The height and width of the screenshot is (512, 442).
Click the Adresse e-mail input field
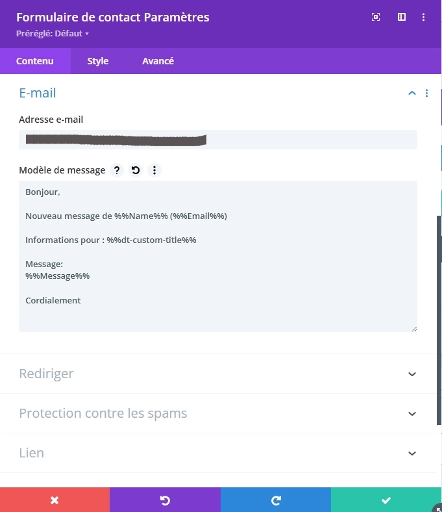218,140
